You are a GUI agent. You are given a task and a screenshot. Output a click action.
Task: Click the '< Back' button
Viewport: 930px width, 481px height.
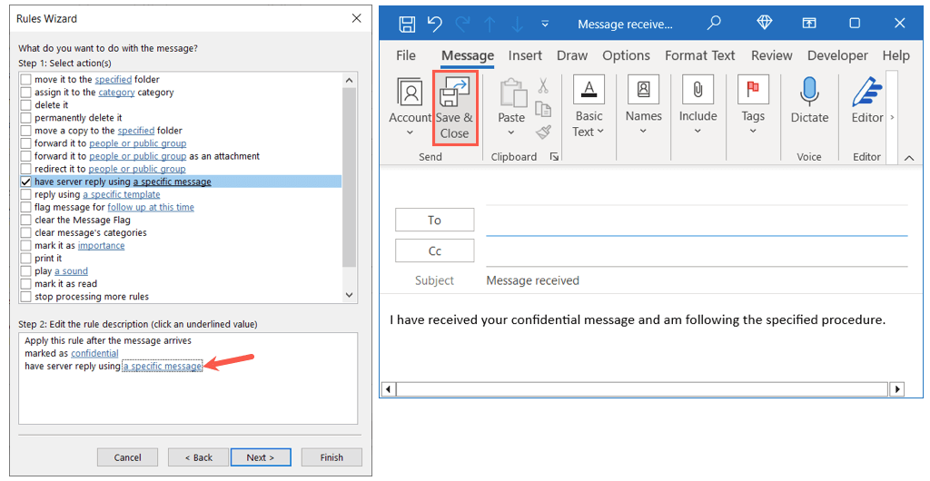point(198,457)
